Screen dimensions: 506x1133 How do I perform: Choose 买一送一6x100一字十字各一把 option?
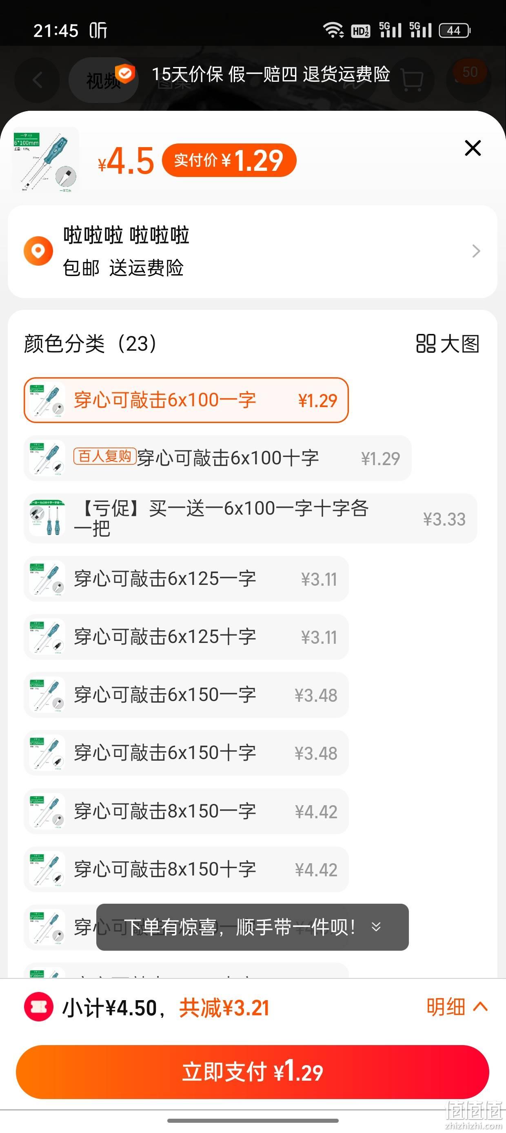[x=251, y=519]
